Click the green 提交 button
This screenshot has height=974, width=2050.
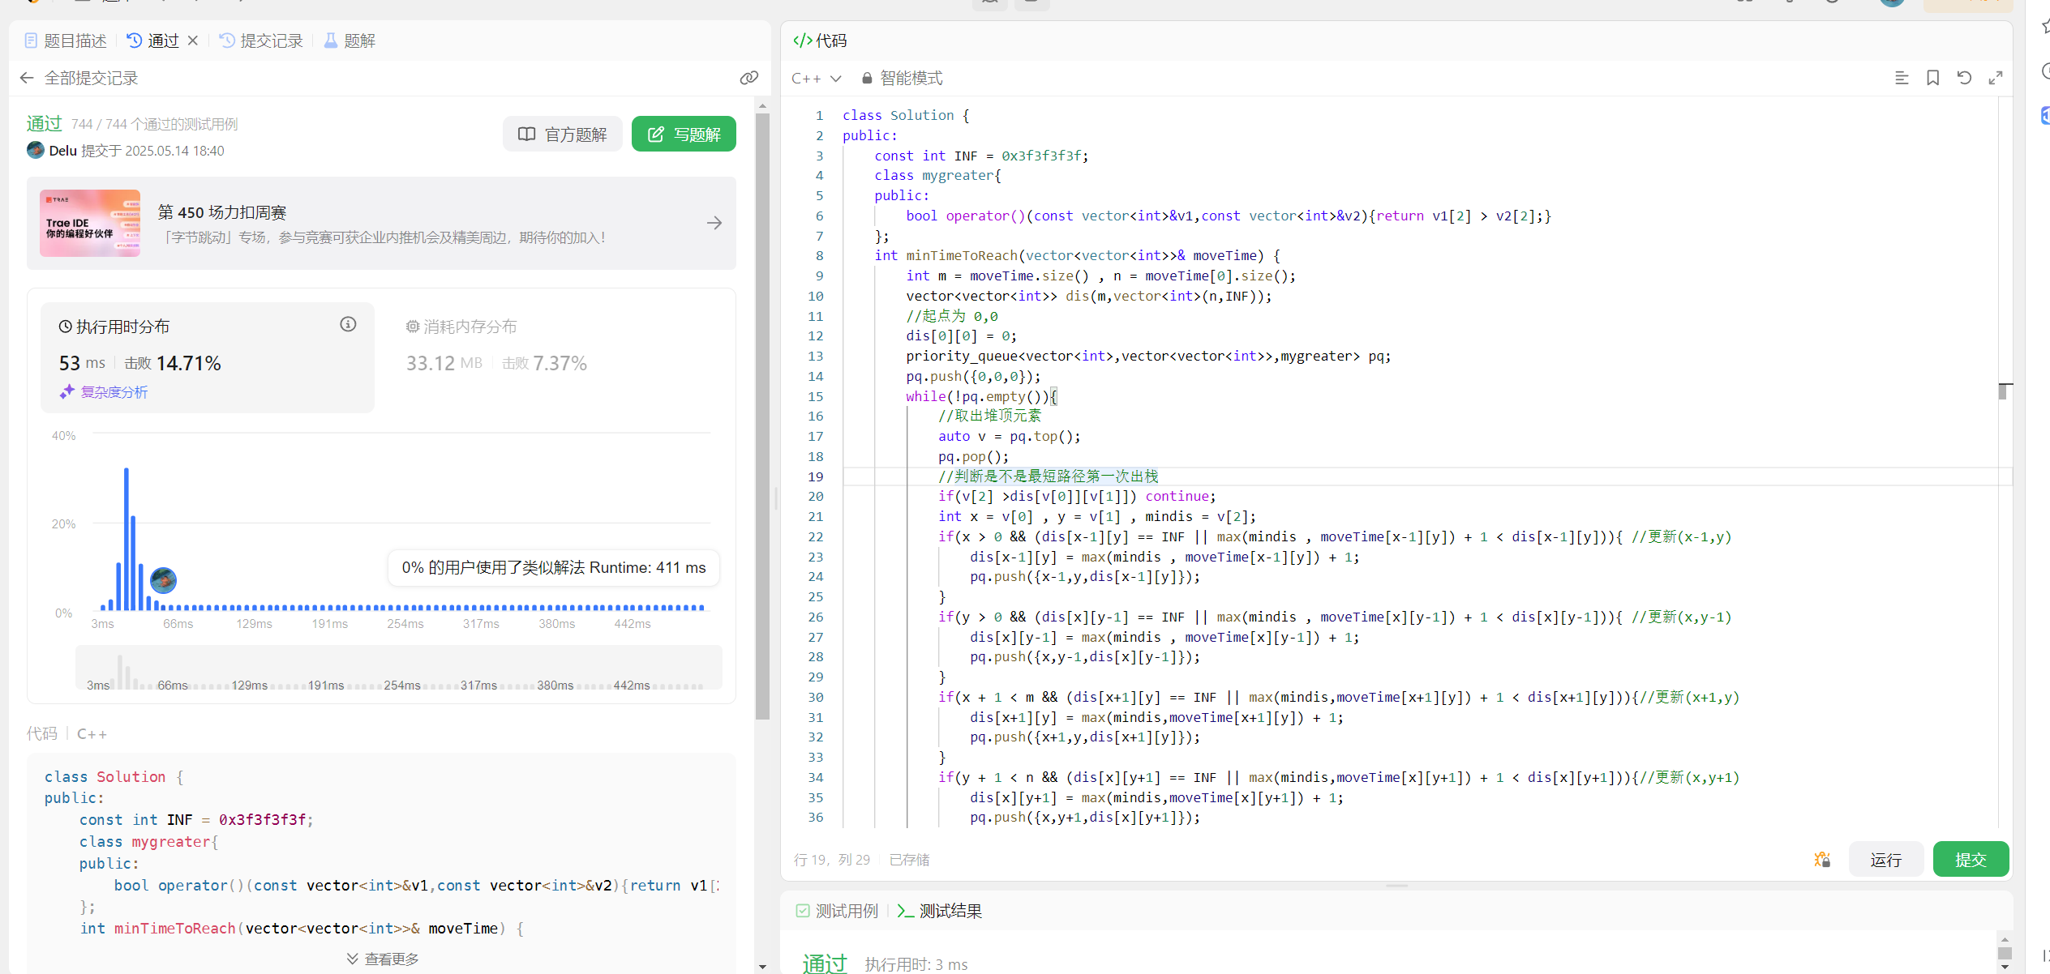1970,859
